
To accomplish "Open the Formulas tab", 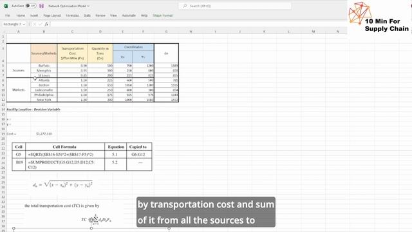I will point(72,15).
